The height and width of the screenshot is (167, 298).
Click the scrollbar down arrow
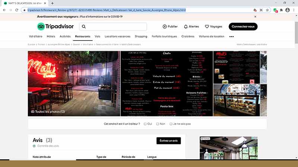click(296, 158)
